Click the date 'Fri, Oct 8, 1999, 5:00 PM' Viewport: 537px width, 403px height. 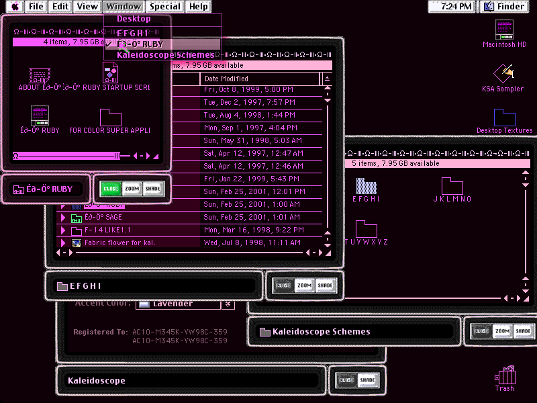point(248,90)
